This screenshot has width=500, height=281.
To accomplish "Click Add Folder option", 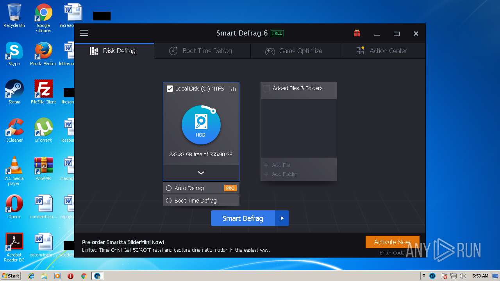I will [x=280, y=174].
